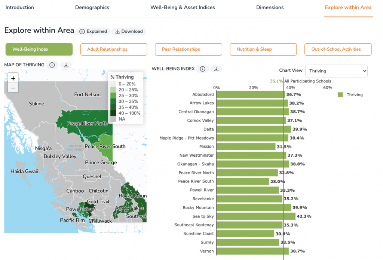Click the Sea to Sky bar in chart

click(x=256, y=216)
